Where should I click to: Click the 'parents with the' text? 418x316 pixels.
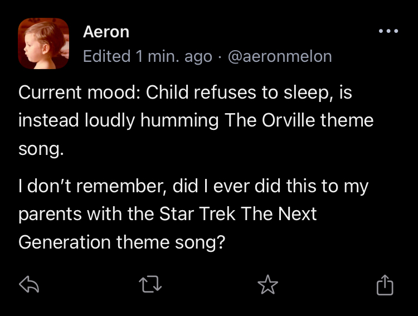79,215
